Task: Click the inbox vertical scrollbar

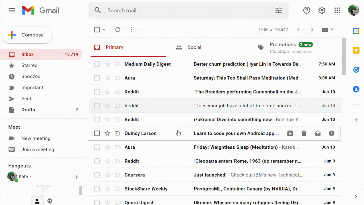Action: [x=344, y=57]
